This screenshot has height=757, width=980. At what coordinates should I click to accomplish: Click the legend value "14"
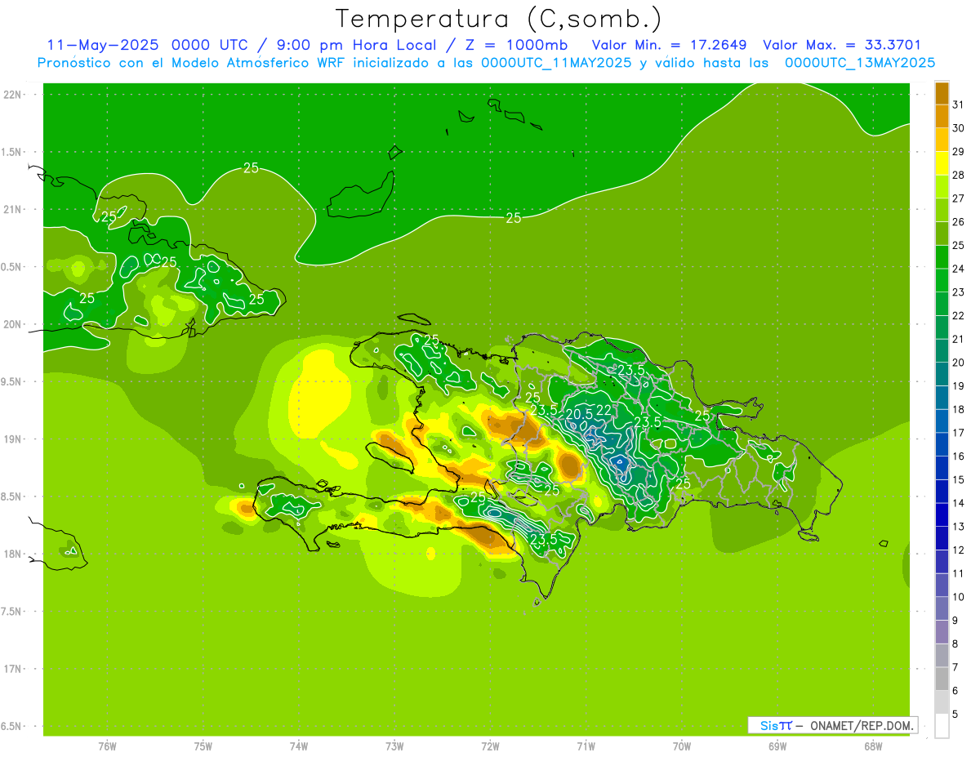959,503
